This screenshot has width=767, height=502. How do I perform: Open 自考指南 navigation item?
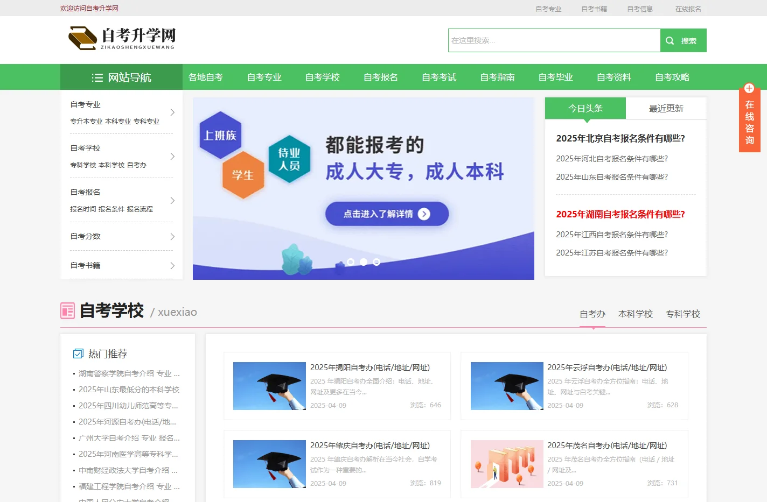497,77
